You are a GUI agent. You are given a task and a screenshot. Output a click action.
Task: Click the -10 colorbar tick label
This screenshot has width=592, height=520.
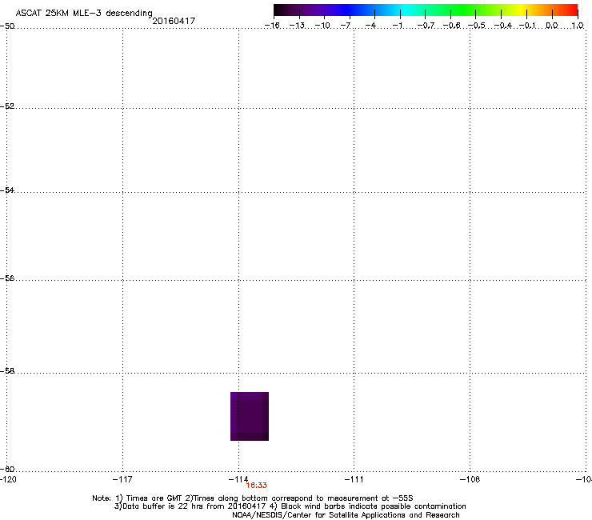pyautogui.click(x=322, y=26)
